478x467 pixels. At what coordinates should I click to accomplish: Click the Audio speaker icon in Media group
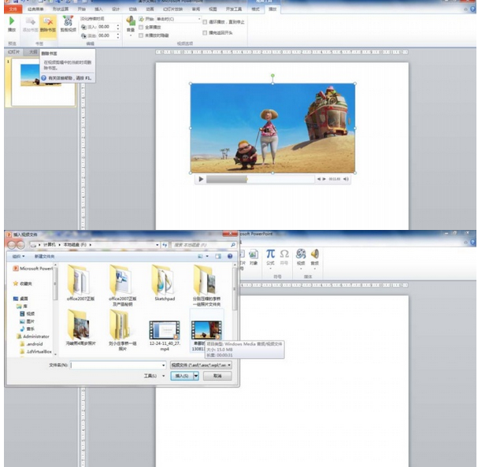[314, 254]
